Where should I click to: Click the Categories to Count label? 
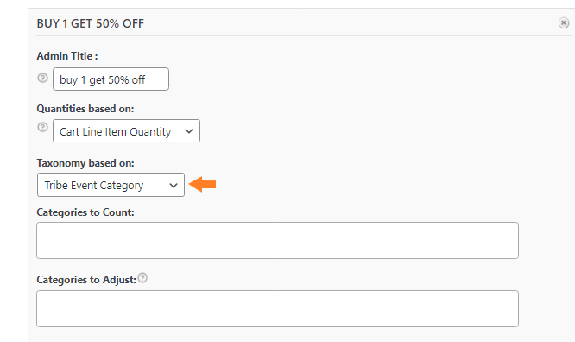pos(85,212)
